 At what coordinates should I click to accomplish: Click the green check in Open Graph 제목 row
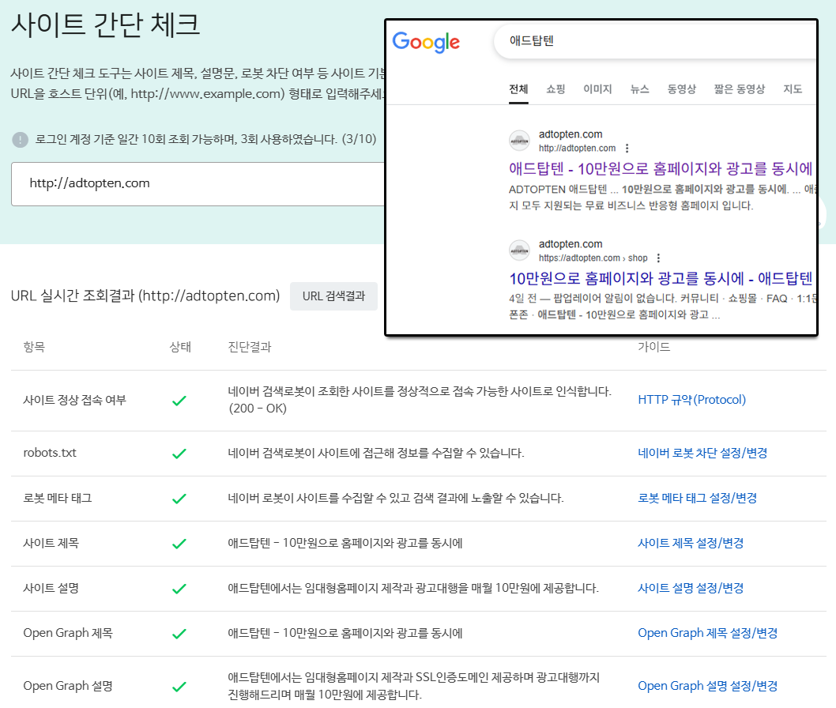point(179,634)
